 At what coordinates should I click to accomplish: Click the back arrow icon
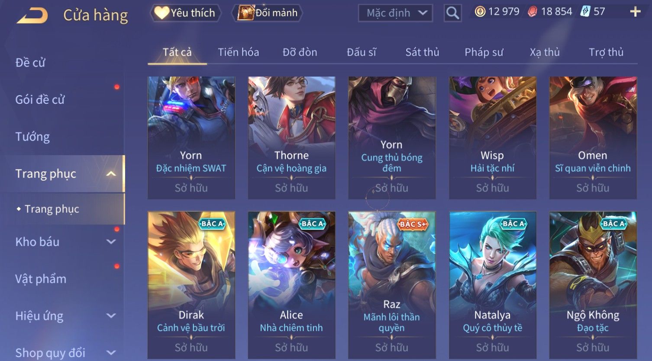point(32,16)
